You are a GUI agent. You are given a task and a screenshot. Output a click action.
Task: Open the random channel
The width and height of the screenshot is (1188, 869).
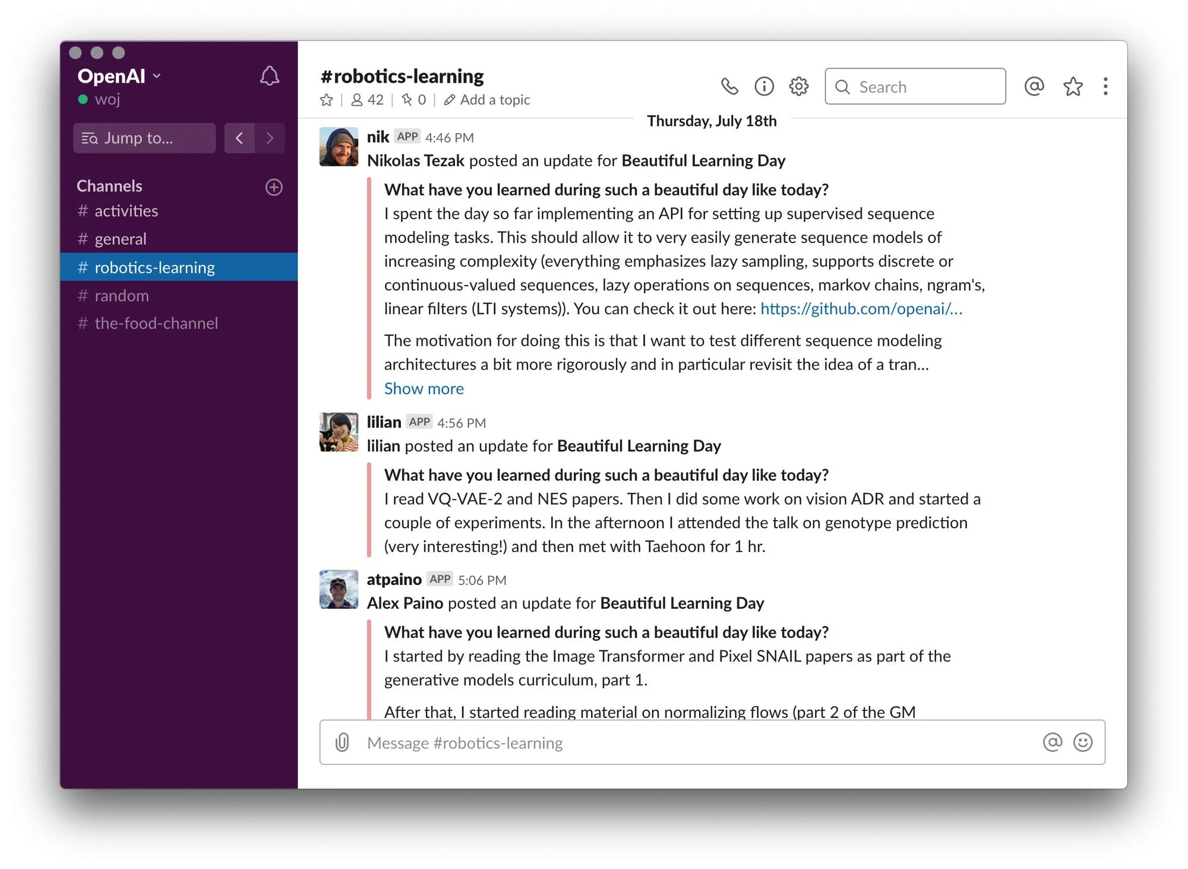pyautogui.click(x=179, y=295)
